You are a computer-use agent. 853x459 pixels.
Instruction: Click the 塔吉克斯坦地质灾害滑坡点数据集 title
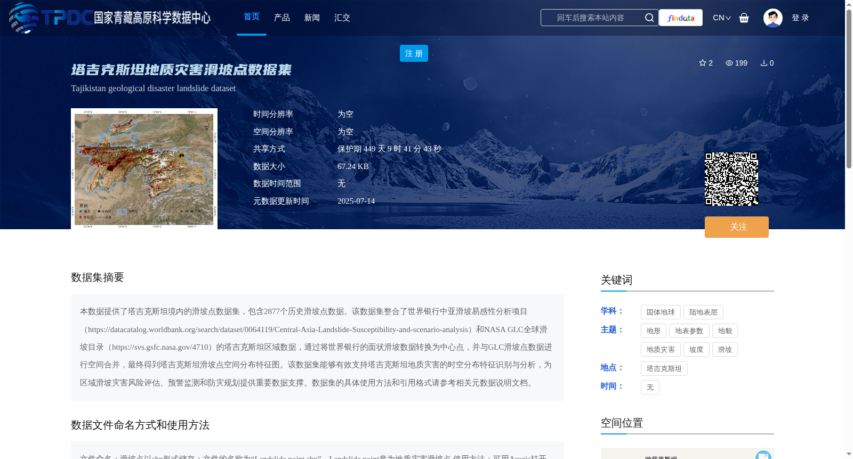181,70
